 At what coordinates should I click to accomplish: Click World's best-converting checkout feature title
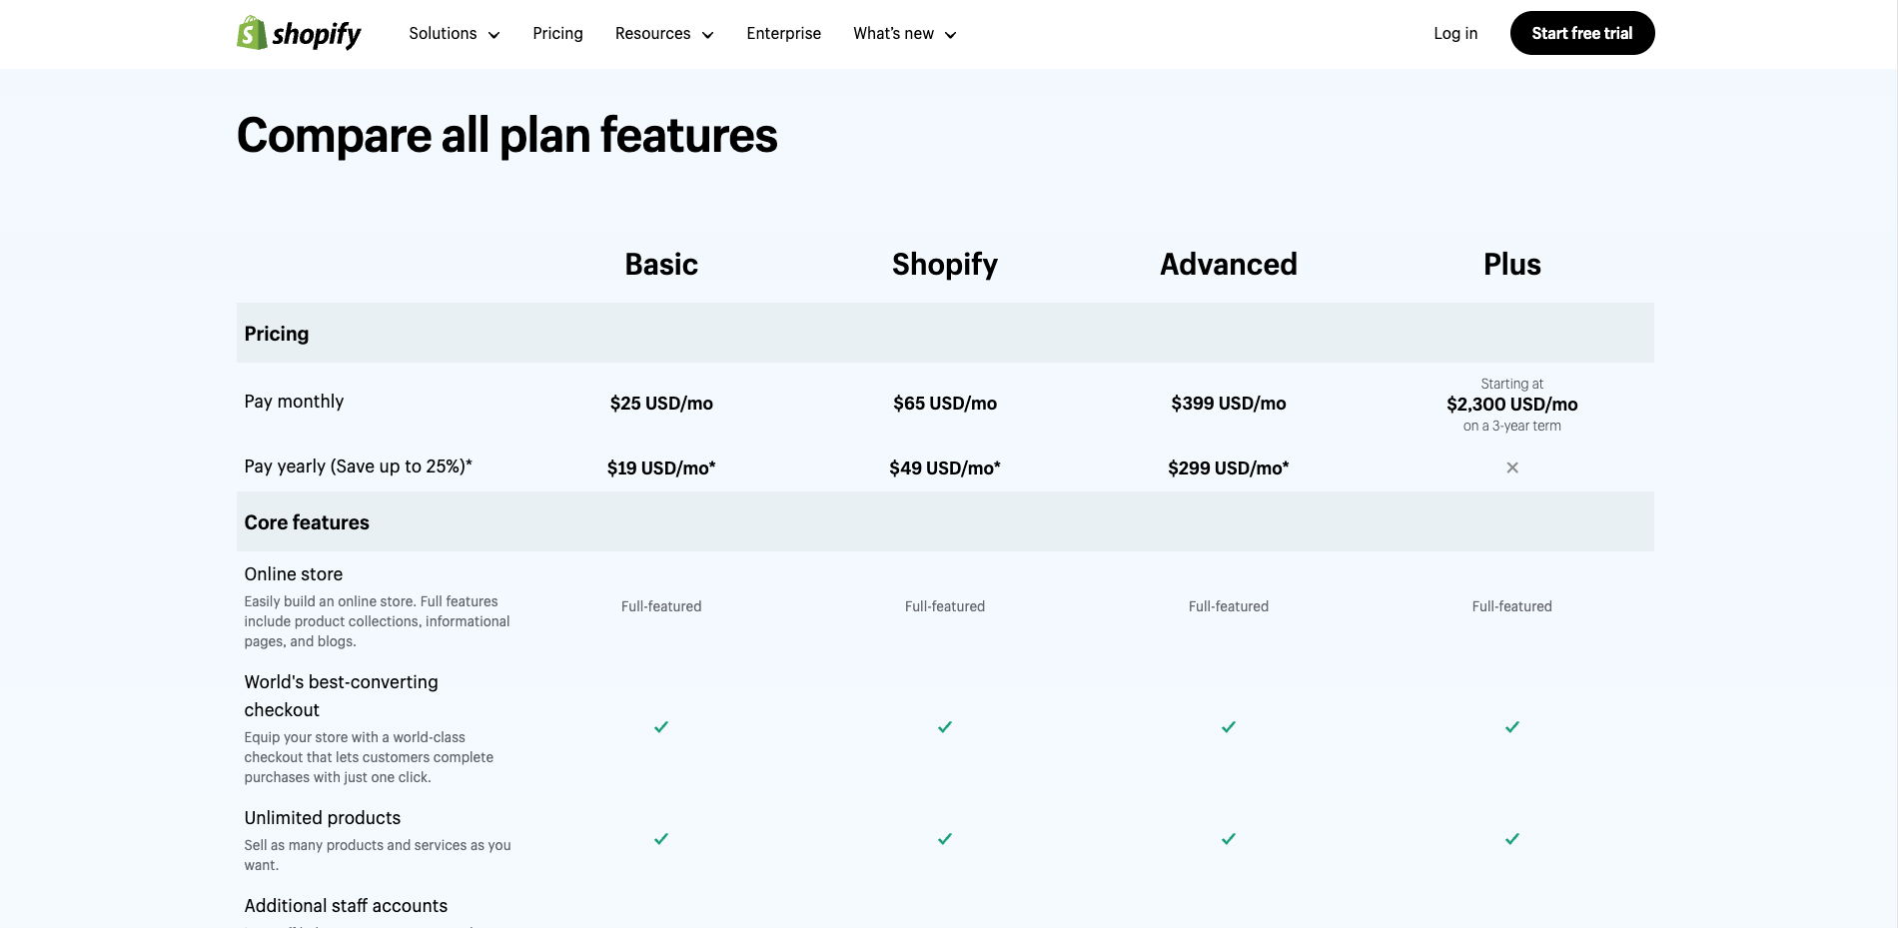341,696
